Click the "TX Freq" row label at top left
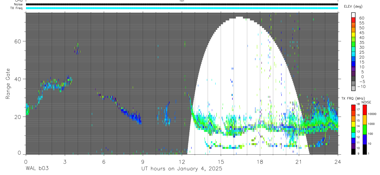This screenshot has width=380, height=175. click(x=16, y=8)
